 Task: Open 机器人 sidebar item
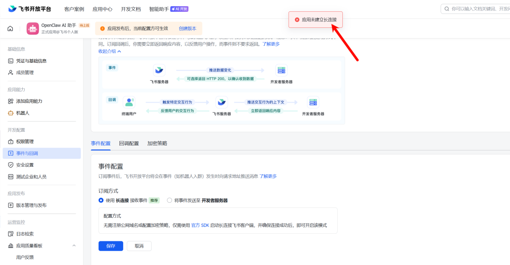[23, 113]
